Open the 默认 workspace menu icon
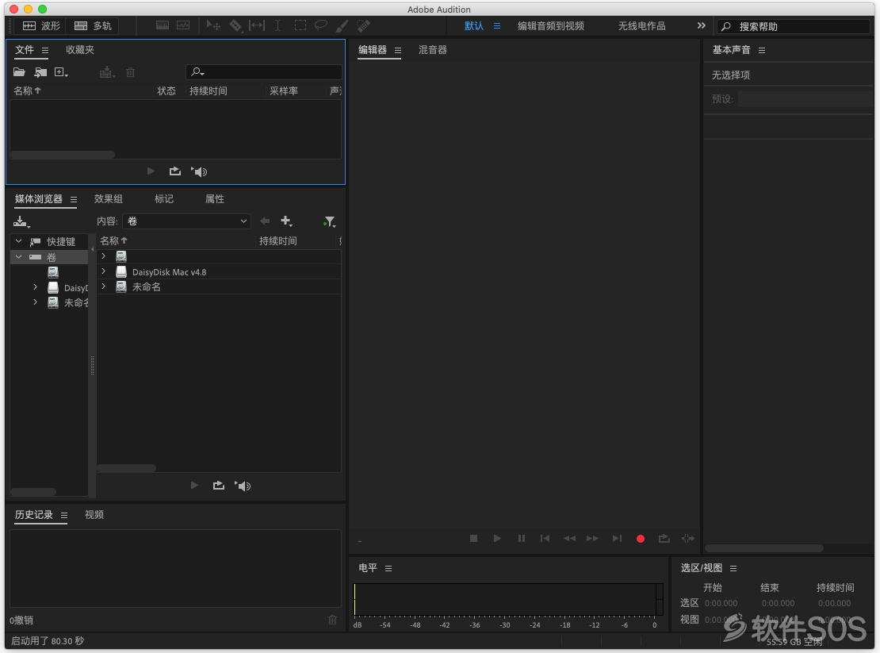The height and width of the screenshot is (653, 880). 496,26
